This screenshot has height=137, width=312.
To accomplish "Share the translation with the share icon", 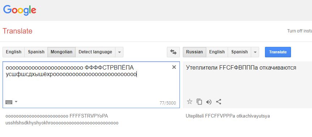I will pos(219,102).
